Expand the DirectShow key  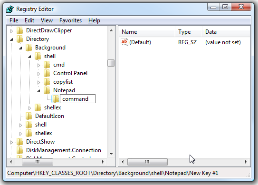(11, 142)
